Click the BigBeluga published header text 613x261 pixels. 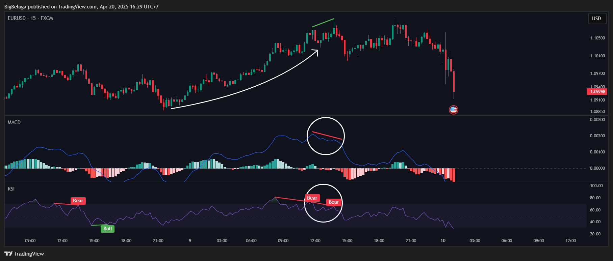tap(81, 6)
